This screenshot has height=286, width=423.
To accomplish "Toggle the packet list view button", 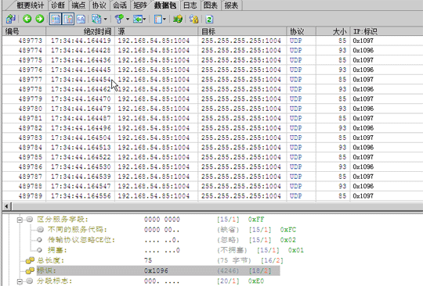I will (56, 19).
